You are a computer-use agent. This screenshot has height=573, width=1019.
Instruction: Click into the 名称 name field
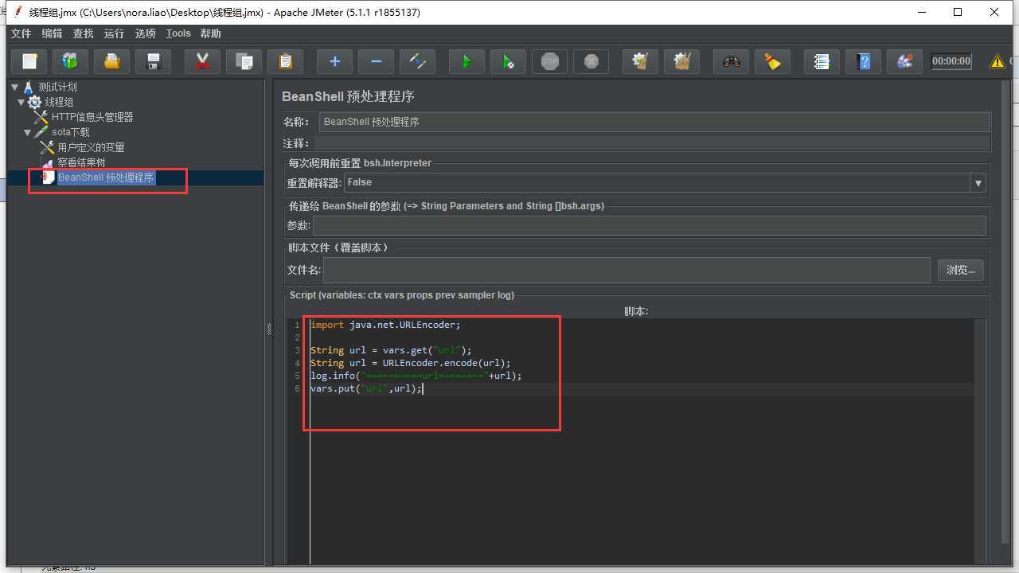(654, 122)
